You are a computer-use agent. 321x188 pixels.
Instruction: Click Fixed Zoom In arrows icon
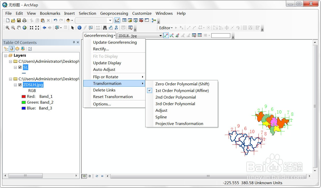click(x=32, y=28)
